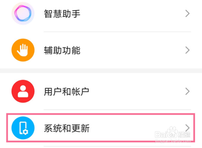Tap the orange hand 辅助功能 icon

[x=23, y=50]
